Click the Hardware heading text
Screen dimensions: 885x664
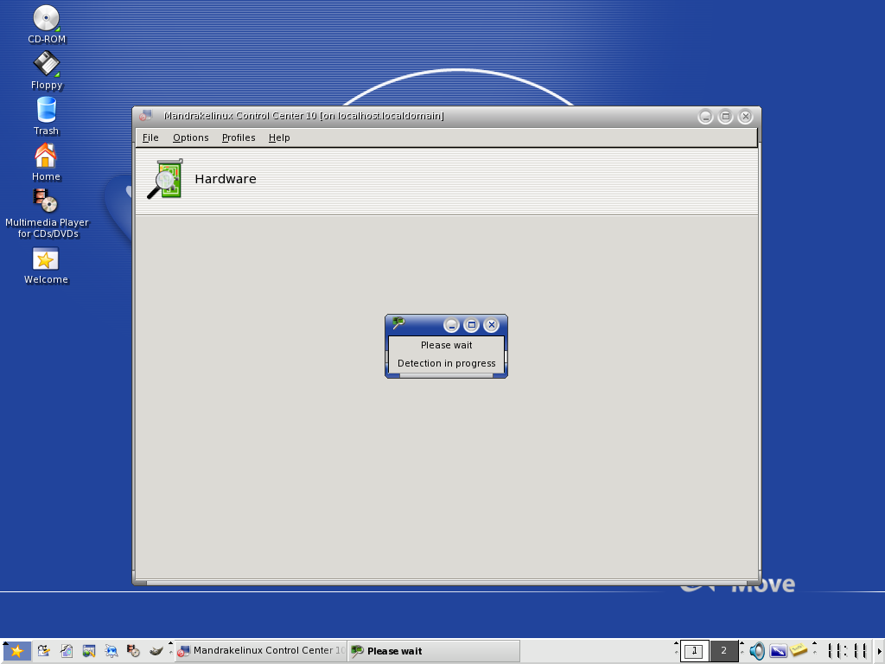(226, 179)
